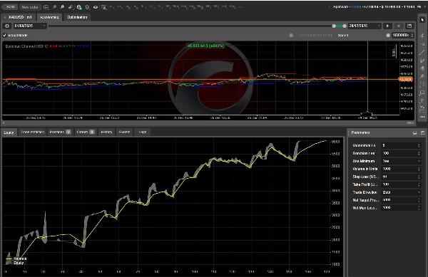
Task: Select the horizontal line tool in right toolbar
Action: coord(422,44)
